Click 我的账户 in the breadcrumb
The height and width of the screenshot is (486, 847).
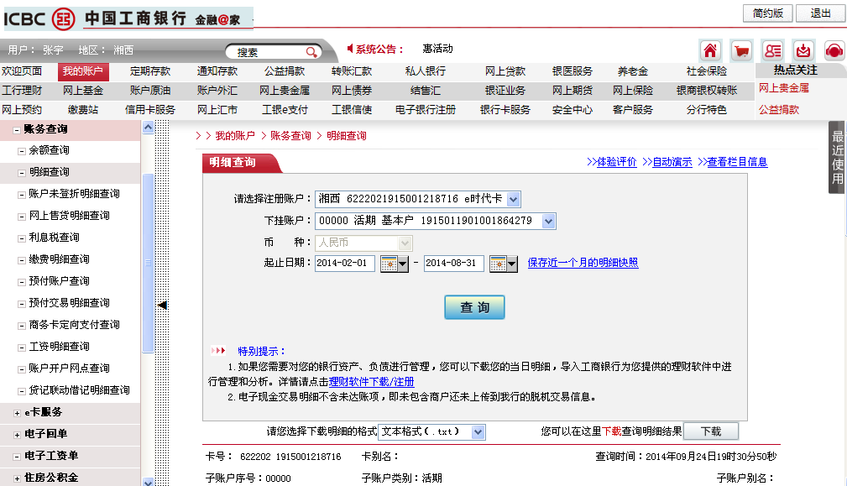click(x=235, y=136)
